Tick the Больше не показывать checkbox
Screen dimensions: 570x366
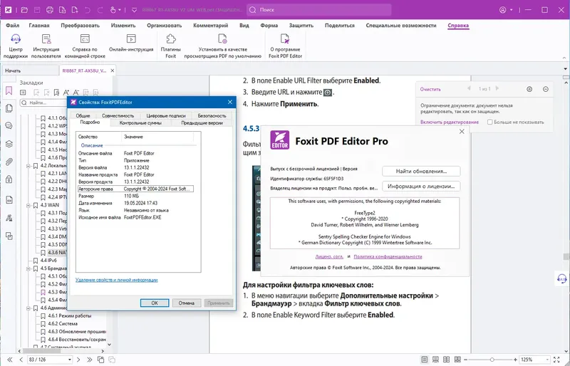tap(490, 122)
